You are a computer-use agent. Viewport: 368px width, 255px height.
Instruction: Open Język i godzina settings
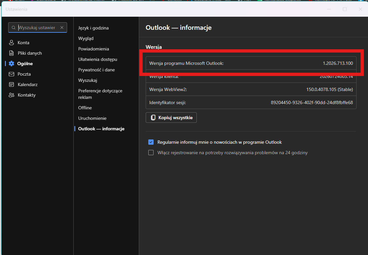click(93, 28)
